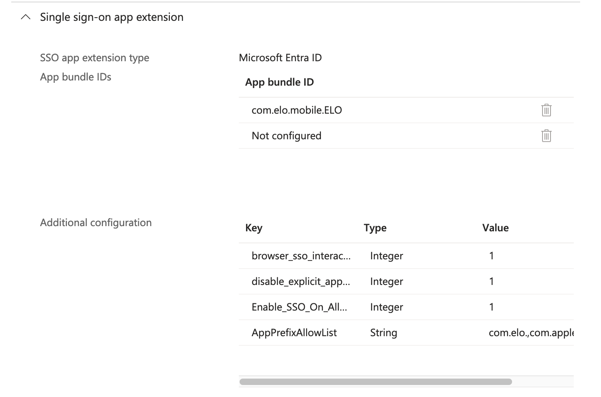Click the horizontal scrollbar under the configuration table

point(375,382)
